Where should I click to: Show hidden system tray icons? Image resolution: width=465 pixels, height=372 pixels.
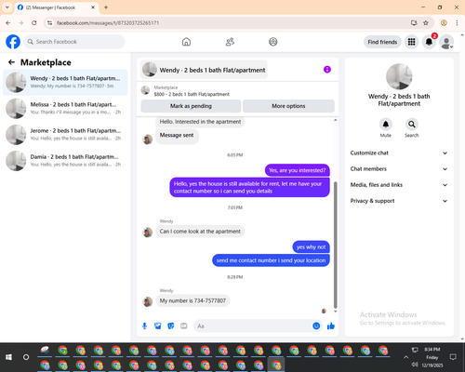(x=405, y=357)
